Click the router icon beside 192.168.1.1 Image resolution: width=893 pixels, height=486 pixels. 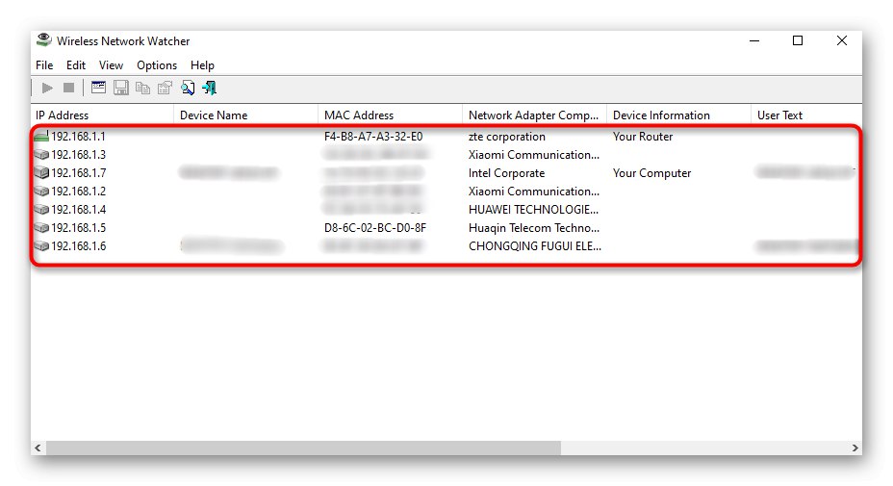point(41,136)
